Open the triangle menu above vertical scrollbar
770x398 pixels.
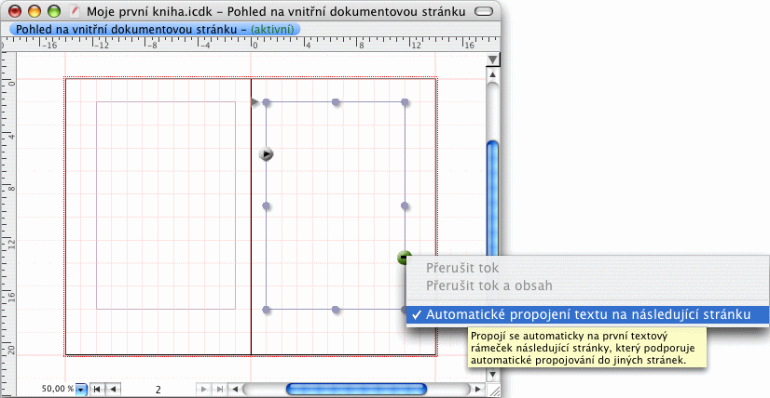coord(492,60)
